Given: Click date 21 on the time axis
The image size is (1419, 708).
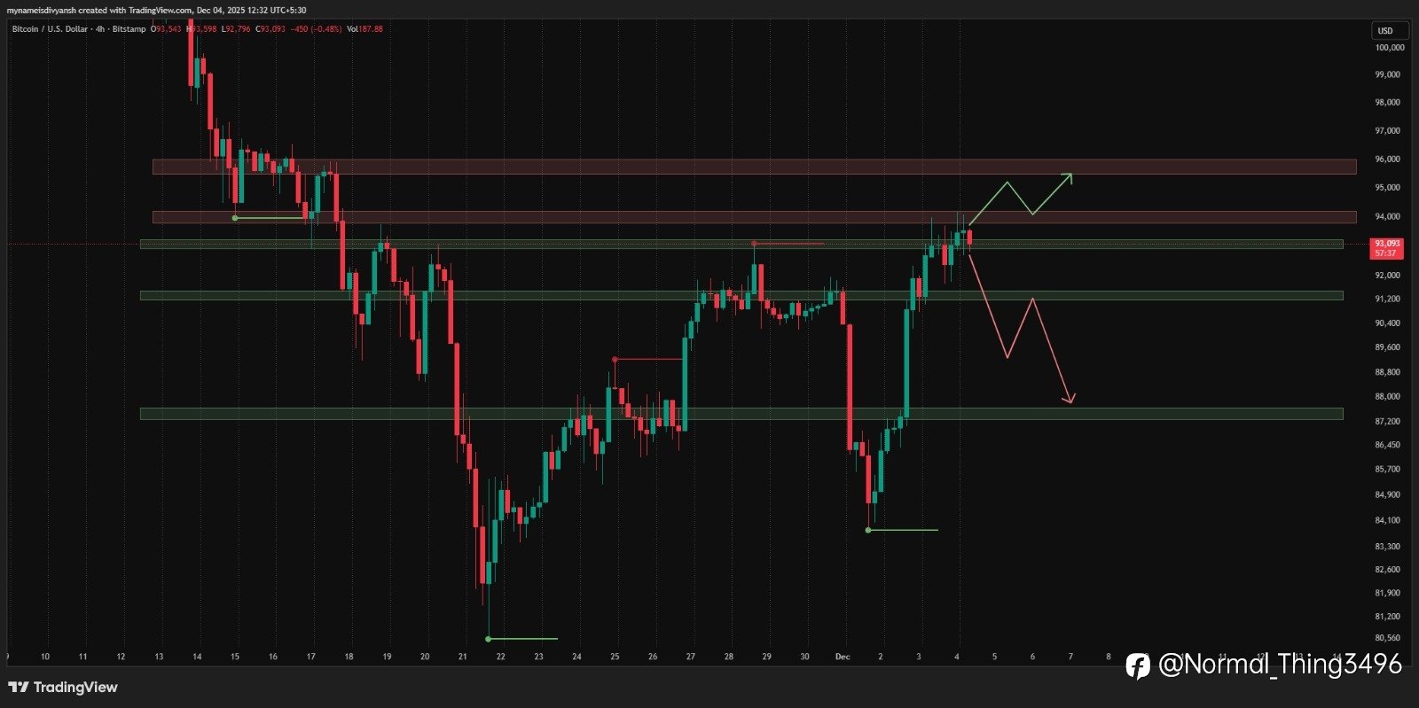Looking at the screenshot, I should coord(463,657).
